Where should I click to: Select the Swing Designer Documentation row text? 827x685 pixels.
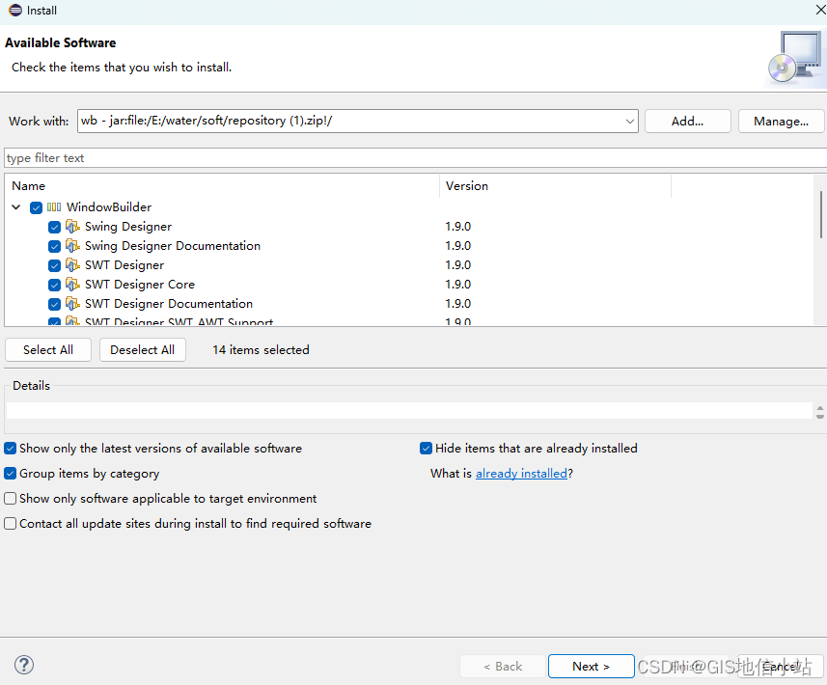click(173, 246)
